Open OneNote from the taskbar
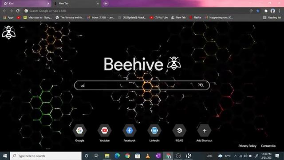This screenshot has height=160, width=284. click(x=158, y=156)
